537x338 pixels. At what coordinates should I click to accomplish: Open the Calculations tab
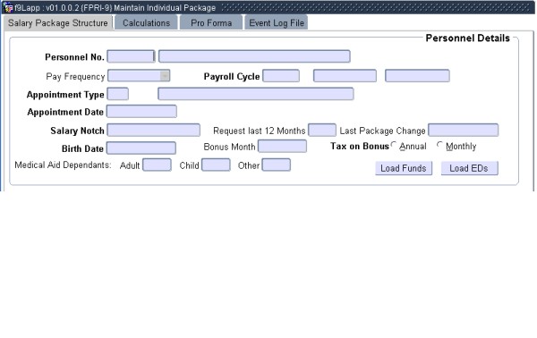coord(146,23)
